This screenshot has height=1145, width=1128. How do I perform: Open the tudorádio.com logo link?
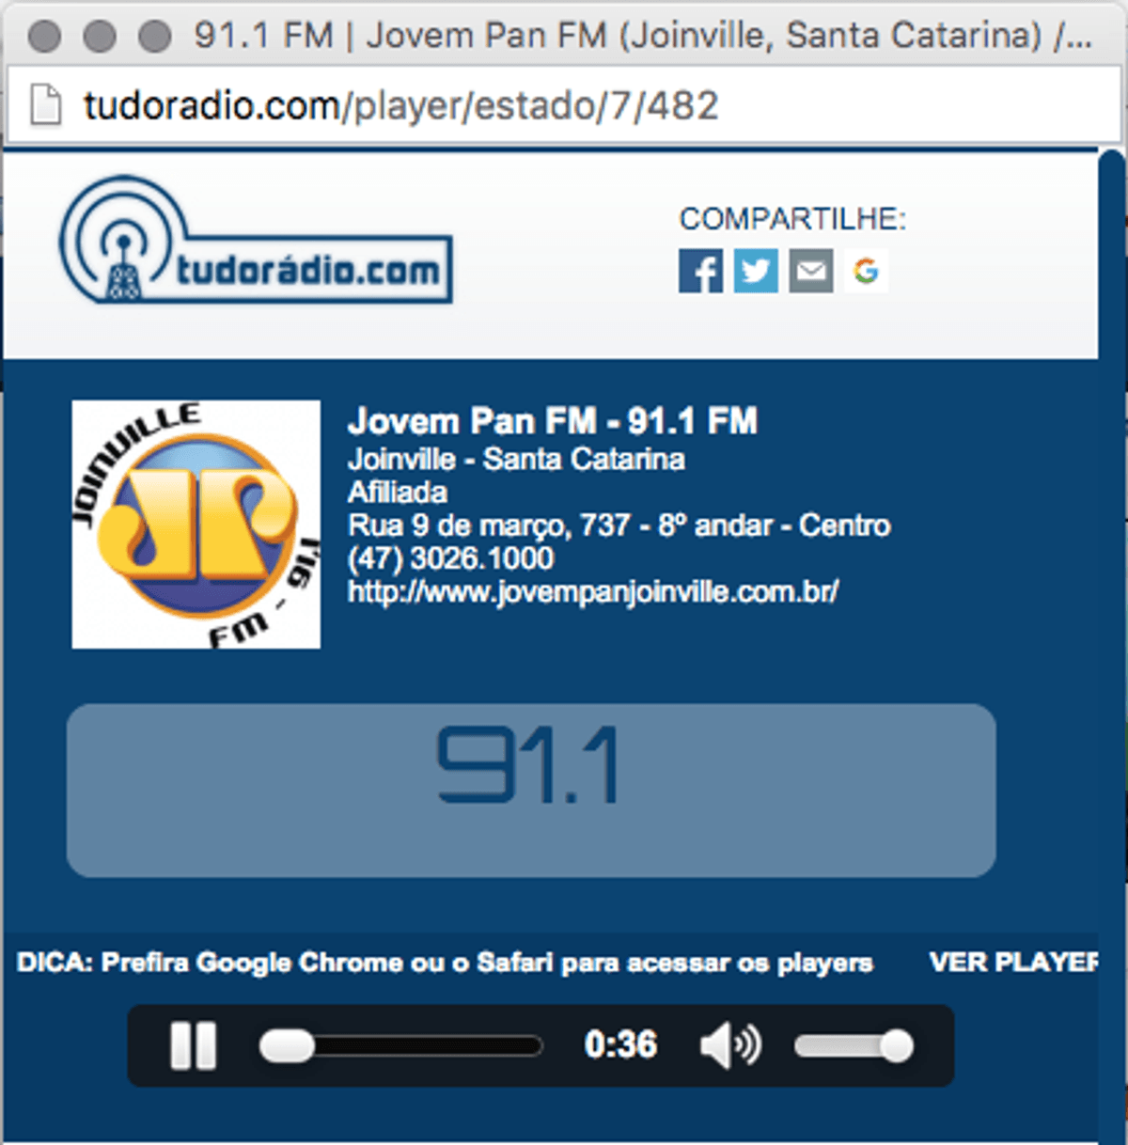click(x=256, y=241)
